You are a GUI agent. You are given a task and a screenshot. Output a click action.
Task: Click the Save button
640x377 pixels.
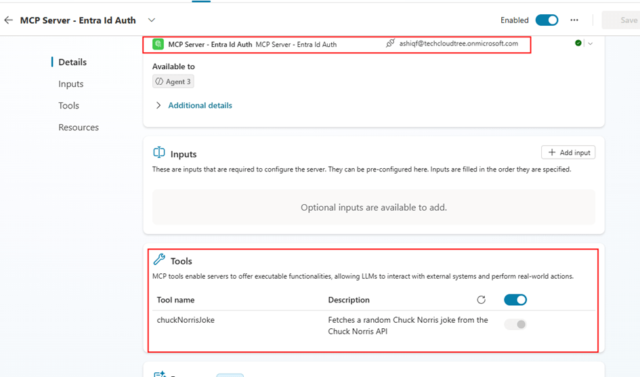click(x=628, y=20)
